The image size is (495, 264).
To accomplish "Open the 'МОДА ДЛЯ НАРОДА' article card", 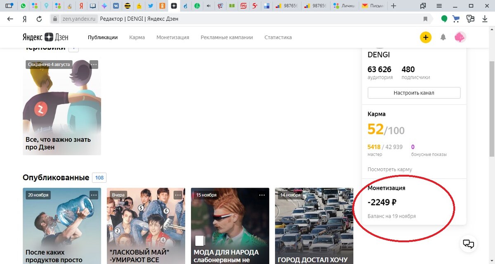I will pos(230,226).
